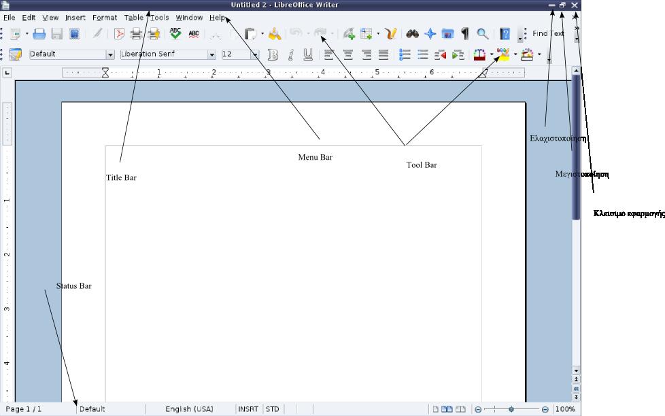Open the Navigator star icon
This screenshot has height=416, width=665.
[430, 33]
